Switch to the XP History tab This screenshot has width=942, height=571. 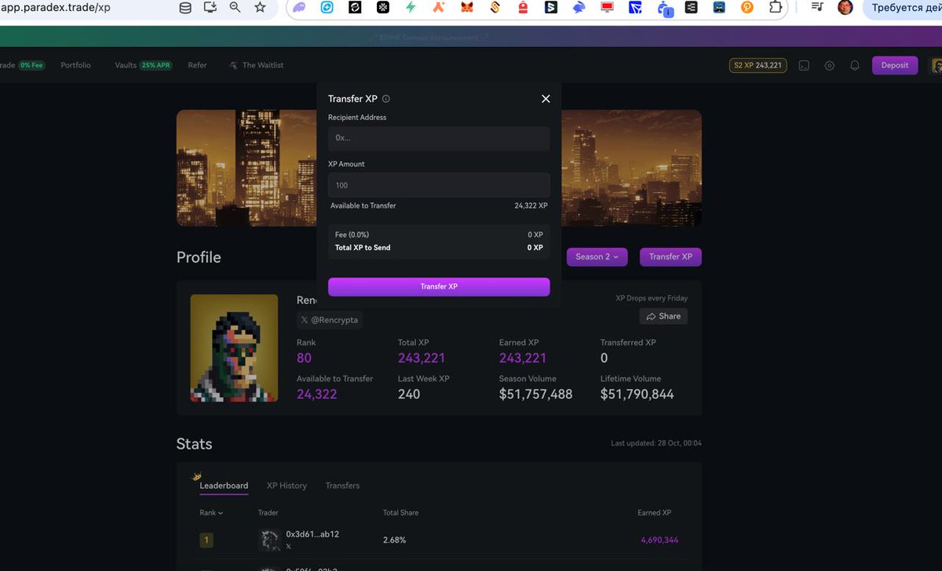tap(287, 486)
